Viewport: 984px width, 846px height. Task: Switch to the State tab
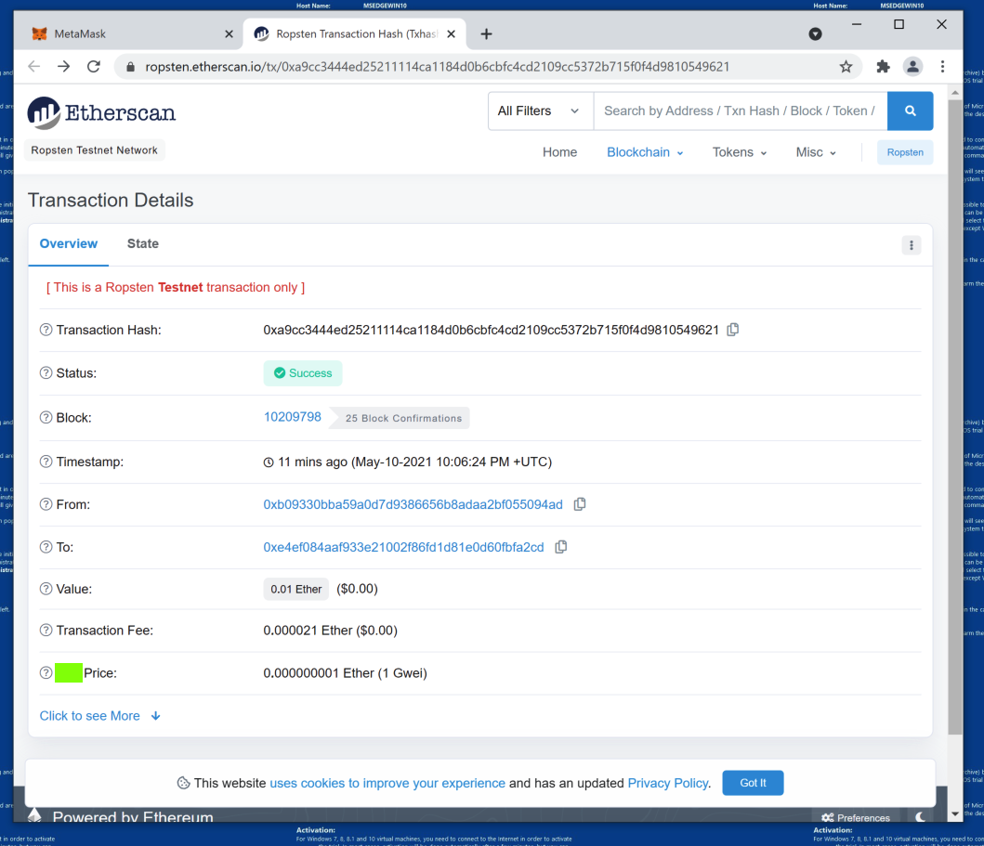point(142,244)
